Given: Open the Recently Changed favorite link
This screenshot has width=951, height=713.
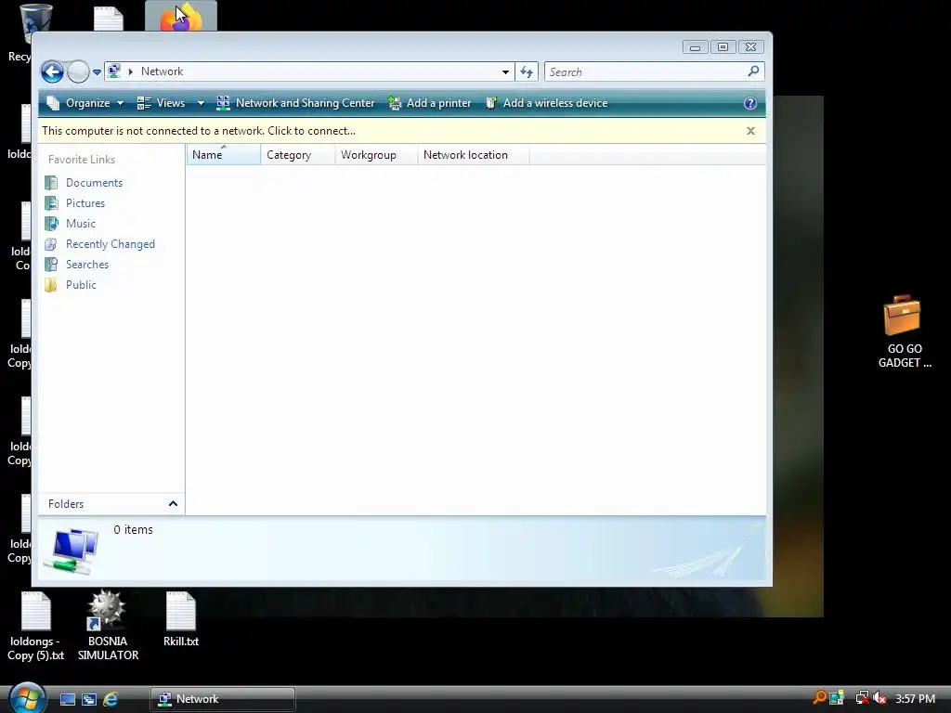Looking at the screenshot, I should (x=111, y=244).
